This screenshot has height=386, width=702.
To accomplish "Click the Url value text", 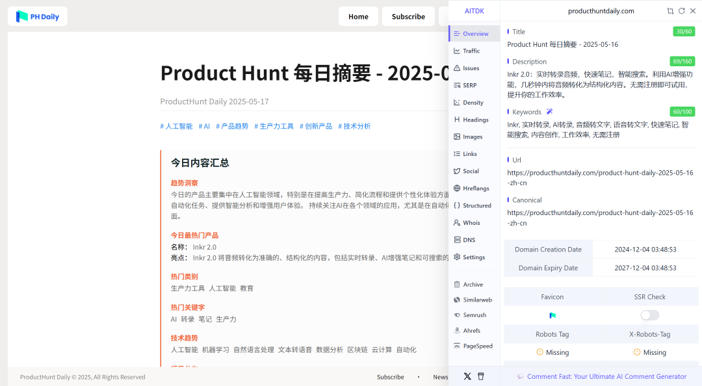I will (600, 178).
